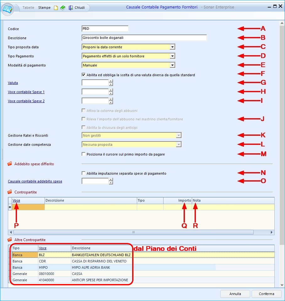Open the Tabelle menu

point(28,8)
